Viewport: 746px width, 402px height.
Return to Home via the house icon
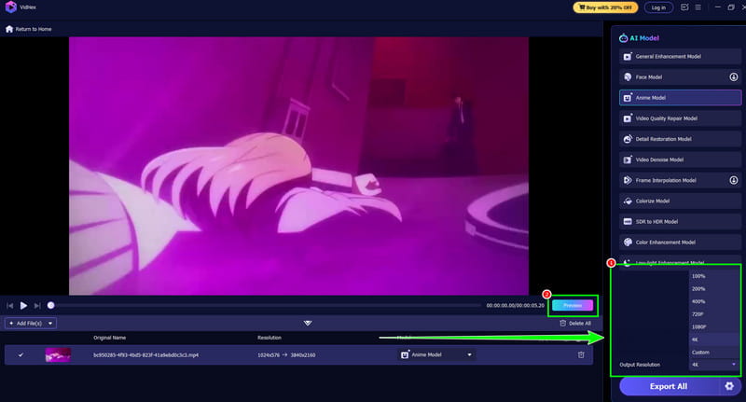(9, 29)
